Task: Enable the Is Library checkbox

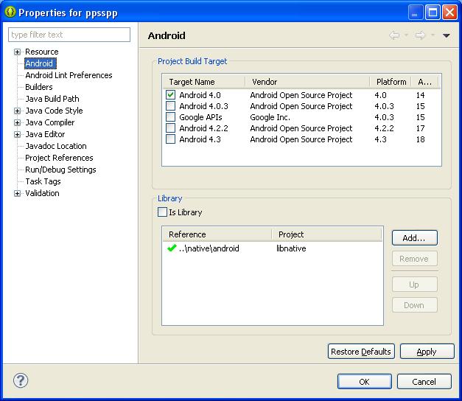Action: pos(163,212)
